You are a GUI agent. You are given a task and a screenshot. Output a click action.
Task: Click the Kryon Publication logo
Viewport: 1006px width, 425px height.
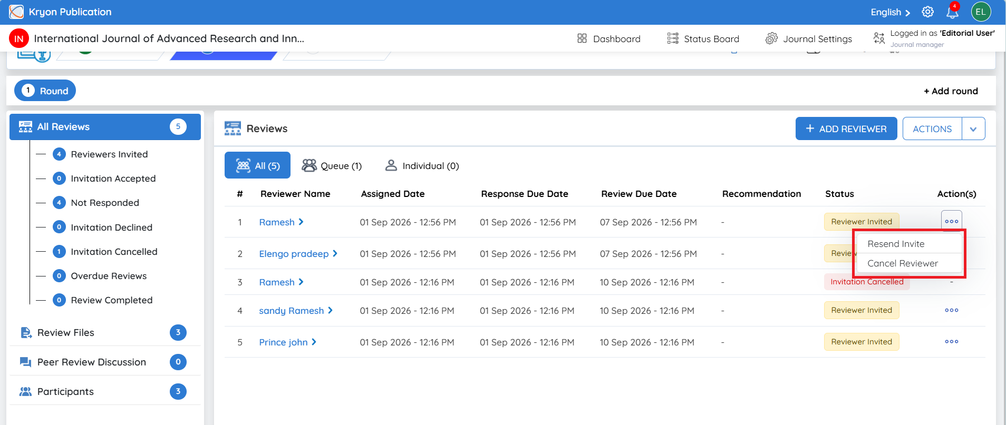16,12
